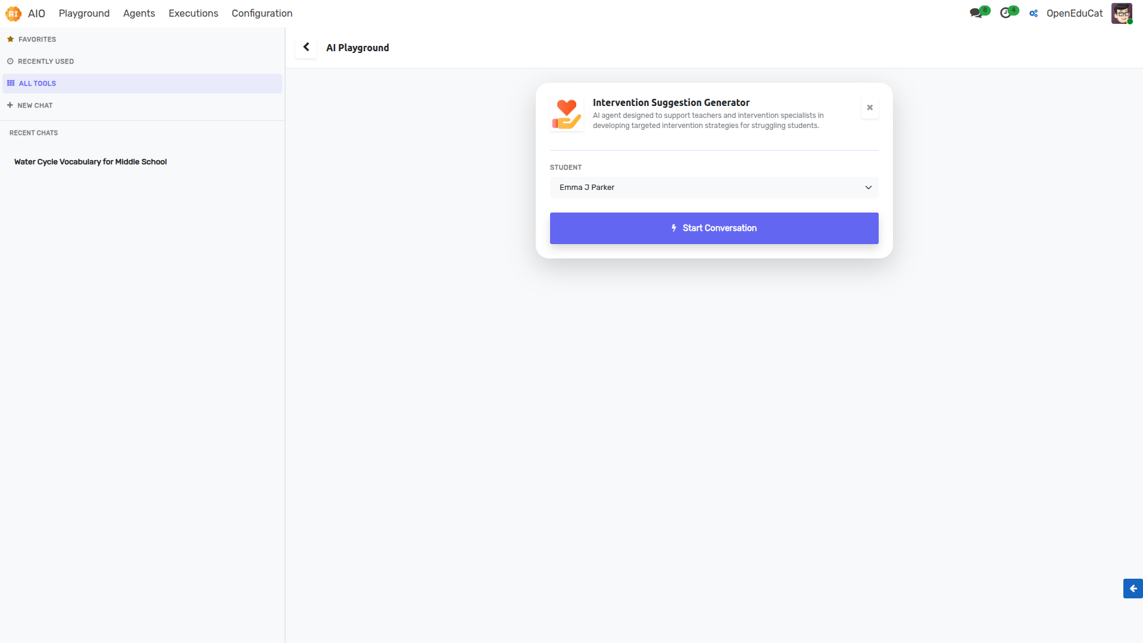This screenshot has height=643, width=1143.
Task: Click the Start Conversation button
Action: tap(714, 228)
